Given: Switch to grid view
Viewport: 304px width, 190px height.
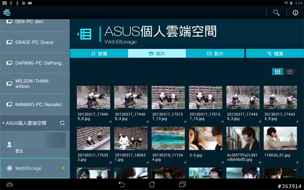Looking at the screenshot, I should (x=277, y=72).
